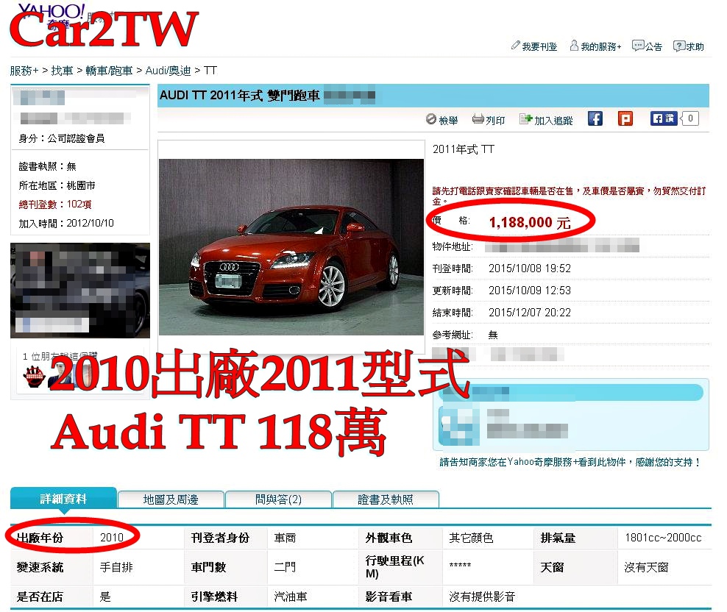This screenshot has height=612, width=727.
Task: Switch to the 地圖及周邊 tab
Action: click(x=171, y=499)
